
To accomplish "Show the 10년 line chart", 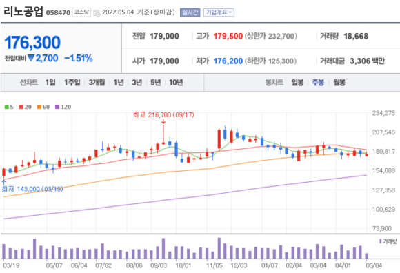I will pos(176,82).
